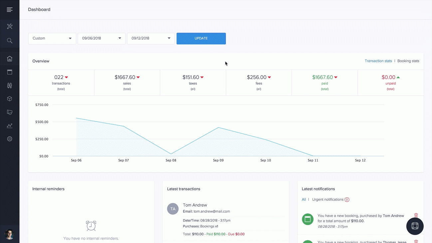Viewport: 432px width, 243px height.
Task: Click the urgent notifications count badge
Action: pyautogui.click(x=347, y=200)
